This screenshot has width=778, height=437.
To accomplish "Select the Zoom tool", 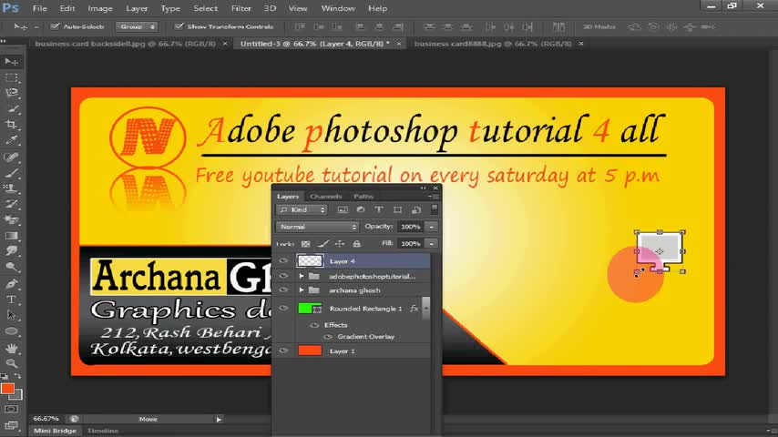I will point(12,364).
